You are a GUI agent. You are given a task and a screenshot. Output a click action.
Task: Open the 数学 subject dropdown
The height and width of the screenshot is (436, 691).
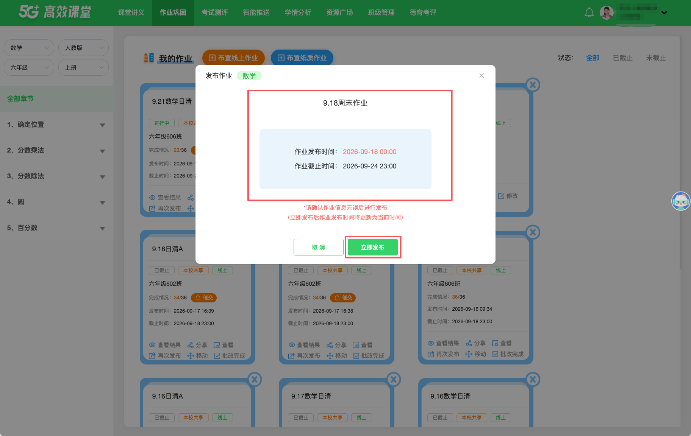(29, 48)
